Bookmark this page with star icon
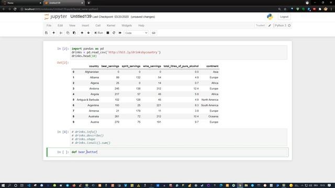The height and width of the screenshot is (188, 335). (x=285, y=9)
